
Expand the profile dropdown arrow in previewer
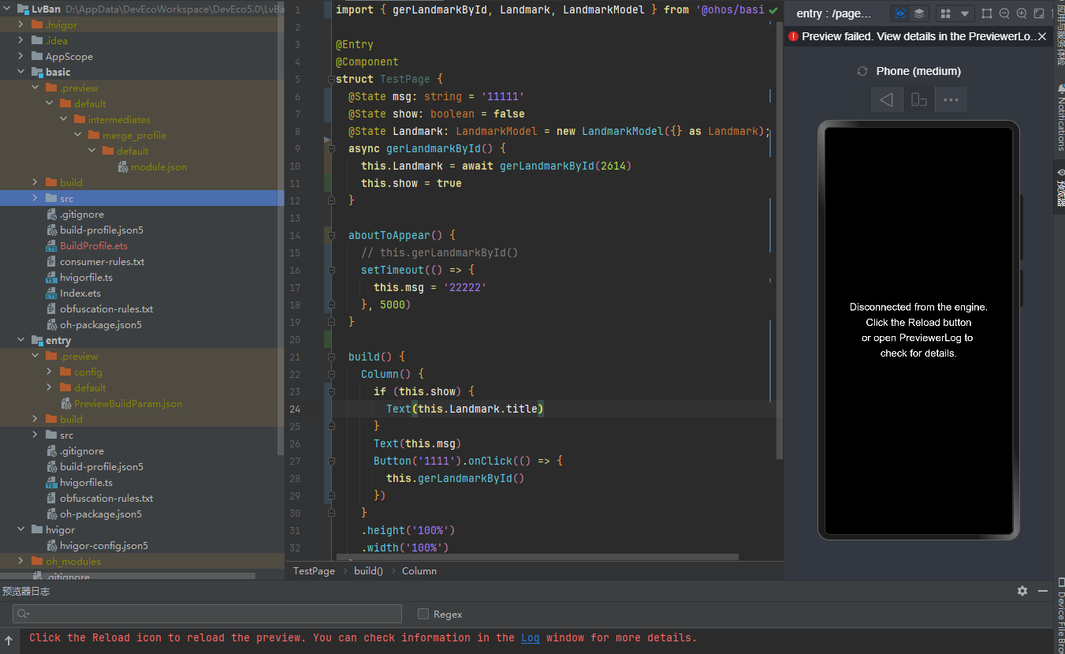click(x=965, y=13)
